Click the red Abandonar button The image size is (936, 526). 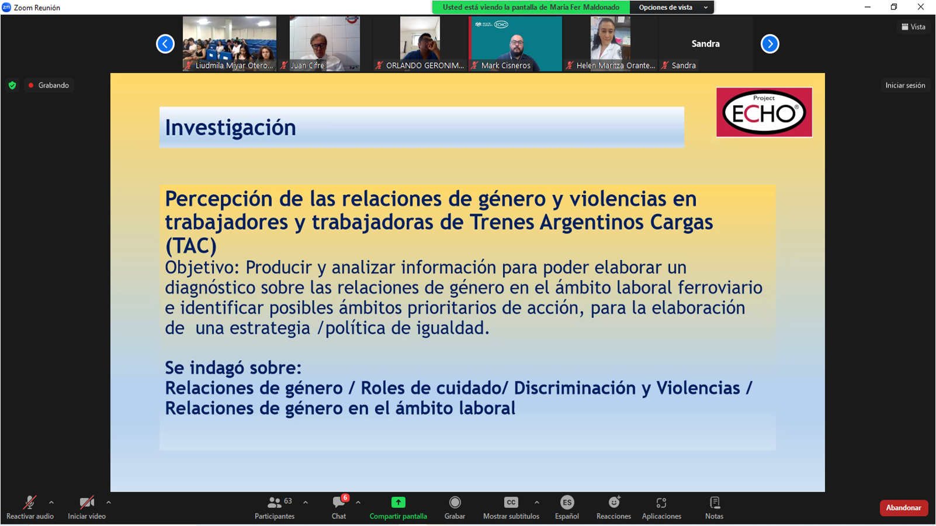click(903, 508)
